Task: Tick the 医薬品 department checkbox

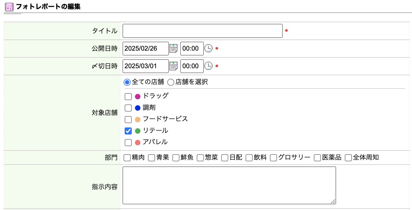Action: (317, 158)
